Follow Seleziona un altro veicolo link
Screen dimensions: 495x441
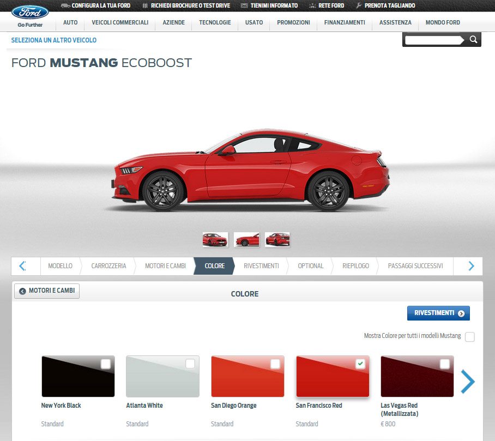click(54, 40)
